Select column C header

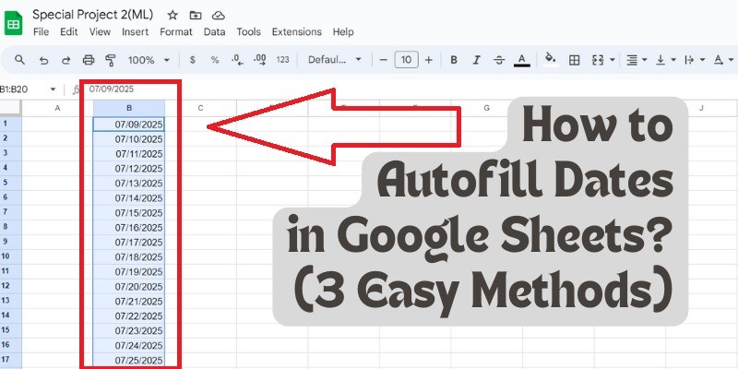tap(200, 108)
